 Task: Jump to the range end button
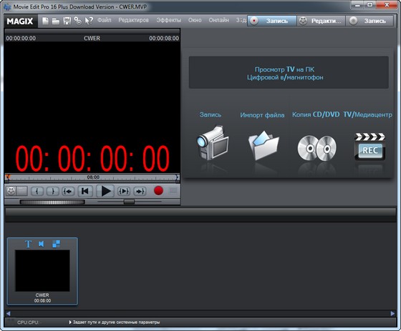point(140,192)
